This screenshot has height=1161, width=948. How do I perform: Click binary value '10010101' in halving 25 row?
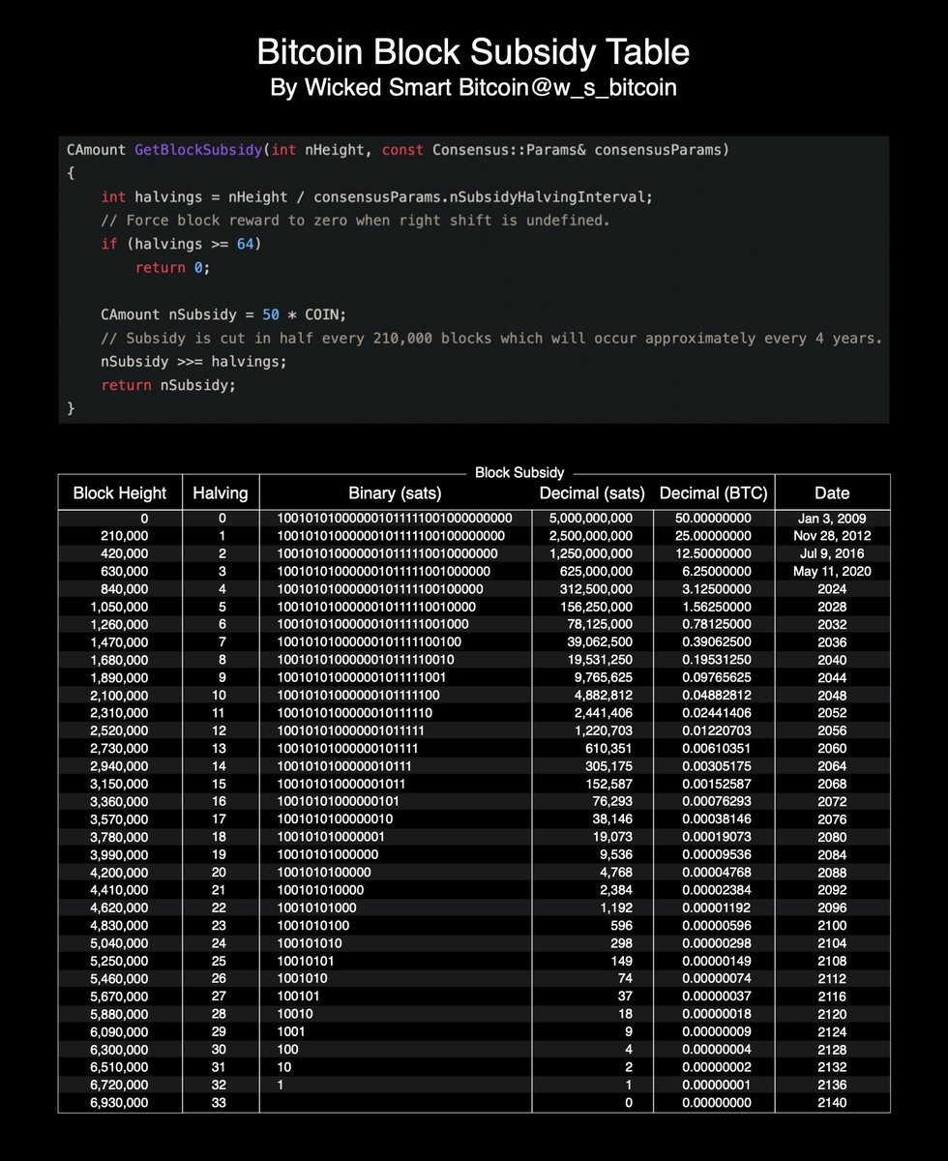[307, 962]
